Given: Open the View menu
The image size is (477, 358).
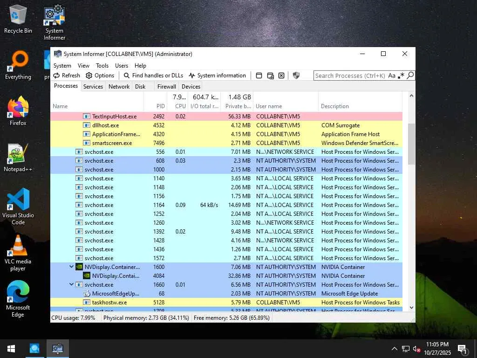Looking at the screenshot, I should point(83,65).
